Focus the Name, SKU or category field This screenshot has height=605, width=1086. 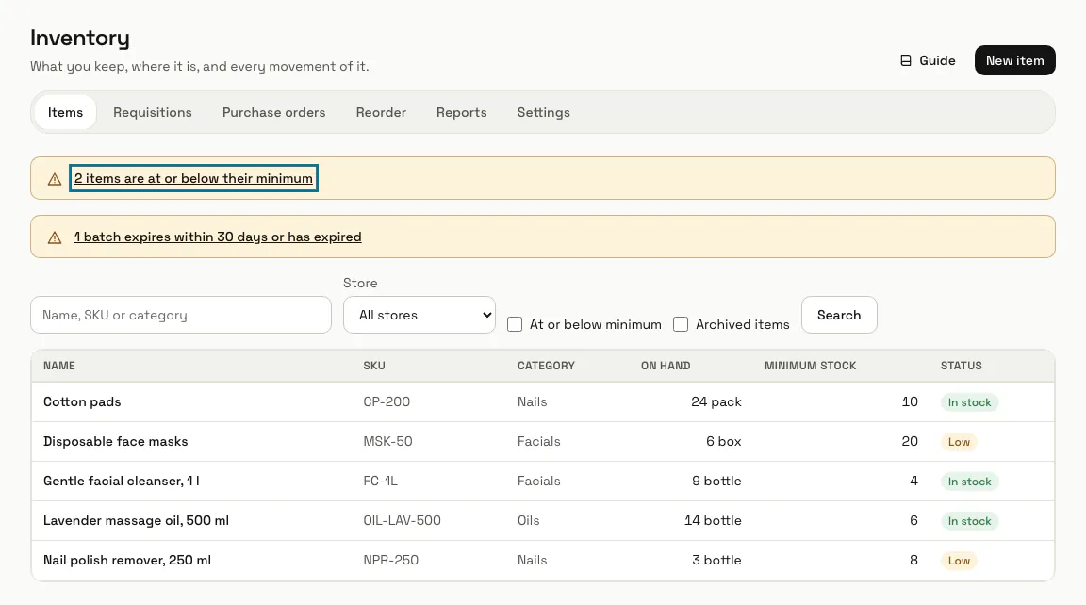coord(181,315)
